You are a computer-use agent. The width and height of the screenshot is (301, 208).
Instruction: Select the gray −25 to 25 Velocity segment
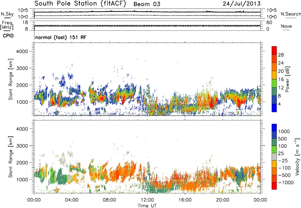(x=274, y=157)
